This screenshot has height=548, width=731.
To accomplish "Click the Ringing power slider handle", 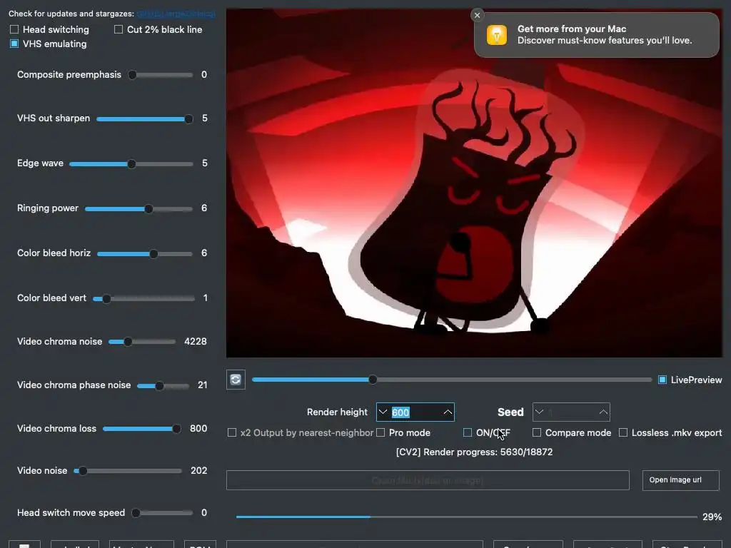I will [148, 209].
